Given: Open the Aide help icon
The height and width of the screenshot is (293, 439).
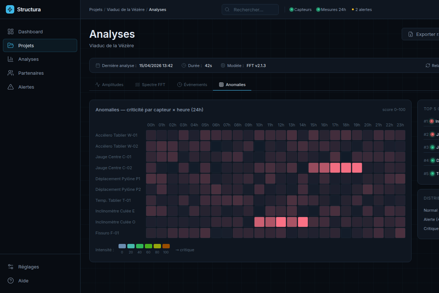Looking at the screenshot, I should 11,281.
